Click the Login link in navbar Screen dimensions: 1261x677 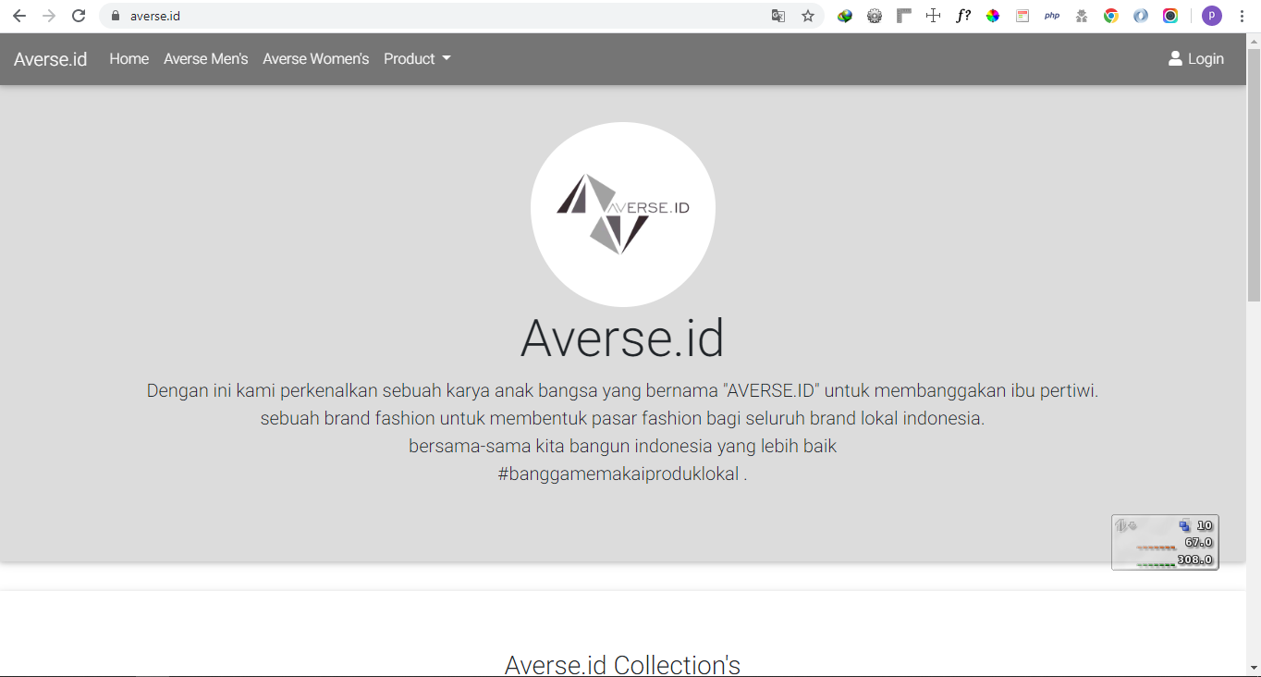[x=1196, y=59]
